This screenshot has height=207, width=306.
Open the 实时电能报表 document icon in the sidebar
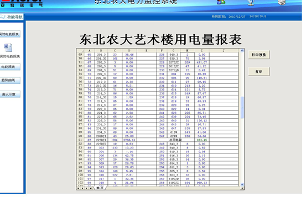[x=8, y=47]
